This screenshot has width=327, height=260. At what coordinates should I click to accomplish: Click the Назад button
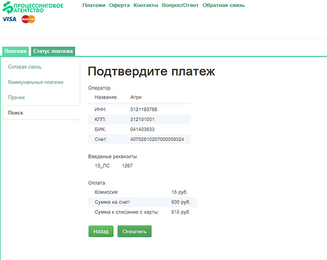101,231
